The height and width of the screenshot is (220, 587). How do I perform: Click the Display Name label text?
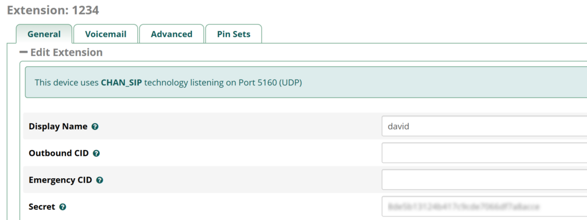58,127
